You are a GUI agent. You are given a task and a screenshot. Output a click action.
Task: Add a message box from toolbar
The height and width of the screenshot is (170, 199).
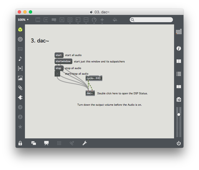pyautogui.click(x=46, y=20)
